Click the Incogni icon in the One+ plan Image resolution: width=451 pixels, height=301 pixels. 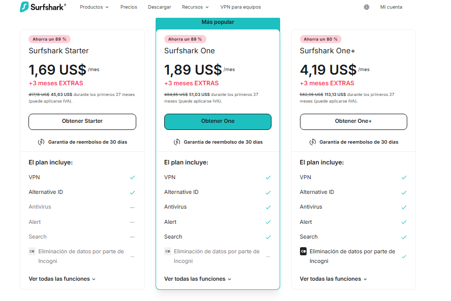click(303, 251)
